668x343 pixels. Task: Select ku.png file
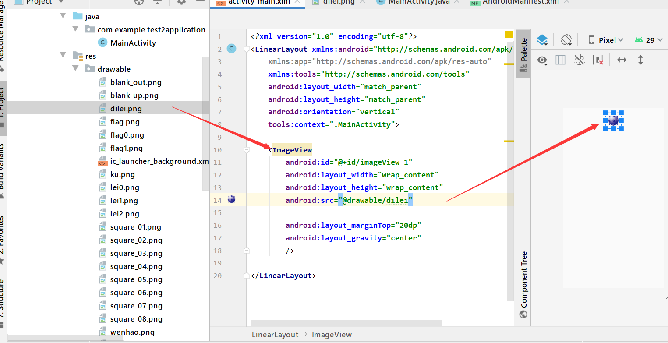(122, 174)
